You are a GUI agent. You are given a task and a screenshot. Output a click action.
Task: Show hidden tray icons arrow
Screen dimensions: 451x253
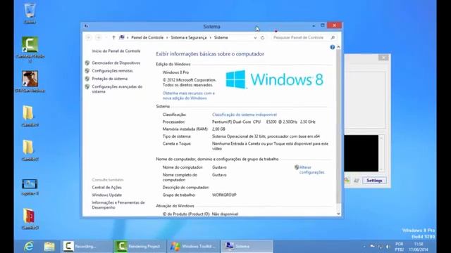tap(364, 247)
